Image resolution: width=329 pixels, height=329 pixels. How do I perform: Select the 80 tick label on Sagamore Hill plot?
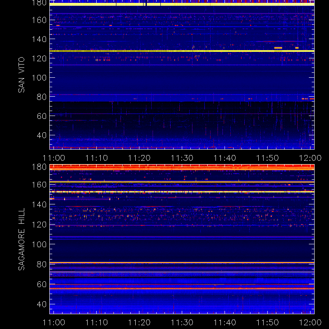[x=42, y=264]
